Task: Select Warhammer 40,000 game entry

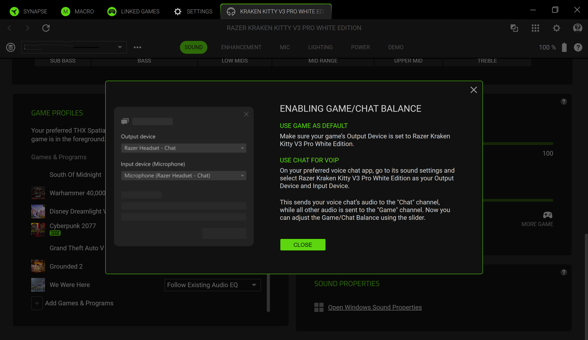Action: click(x=77, y=193)
